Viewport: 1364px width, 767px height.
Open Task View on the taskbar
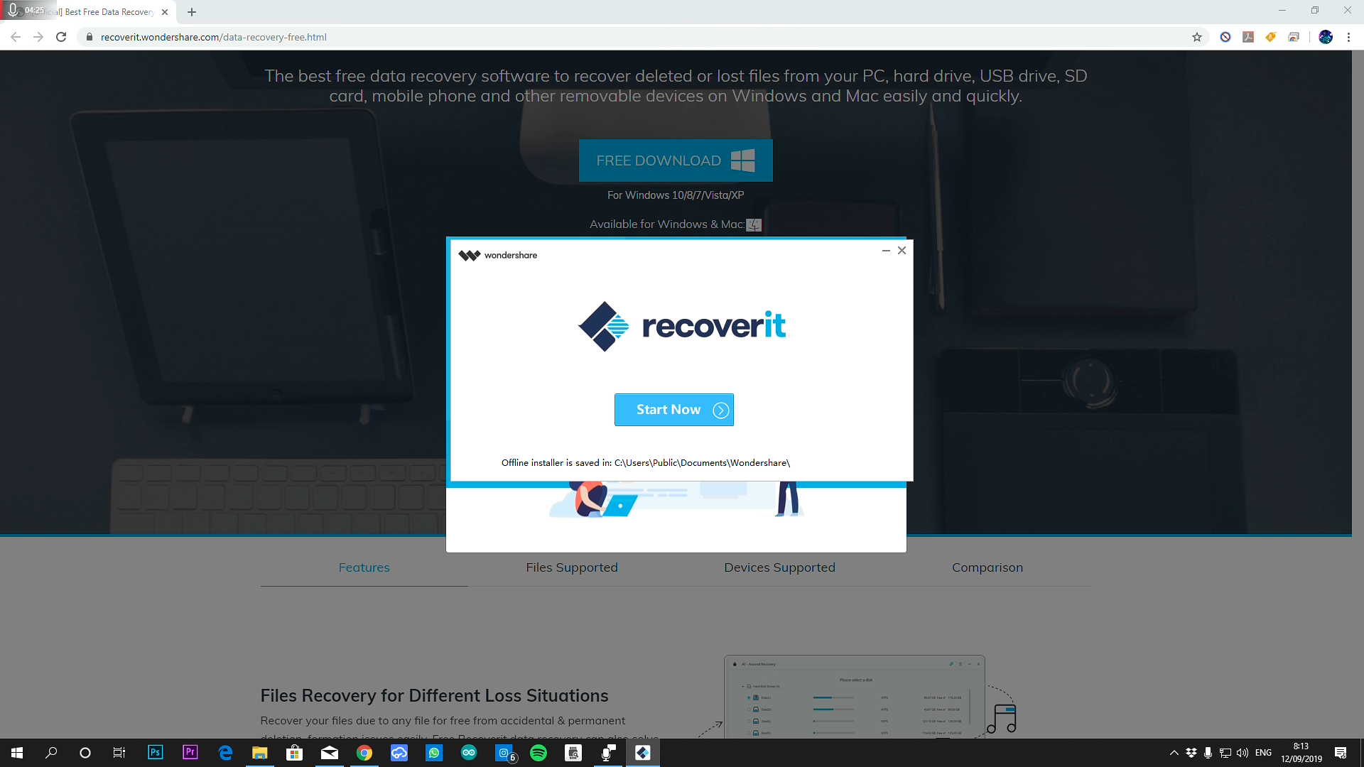coord(119,753)
